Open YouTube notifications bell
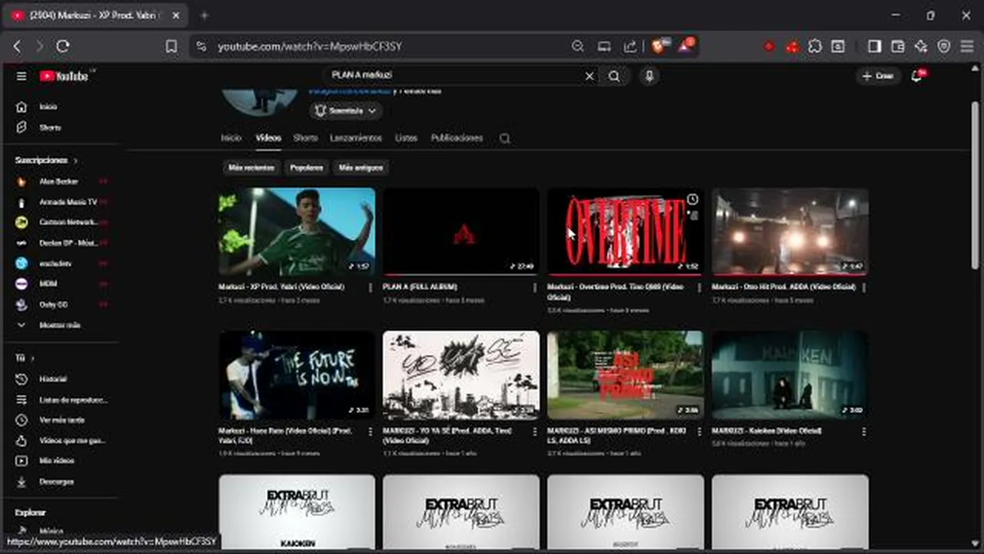Screen dimensions: 984x554 click(916, 76)
